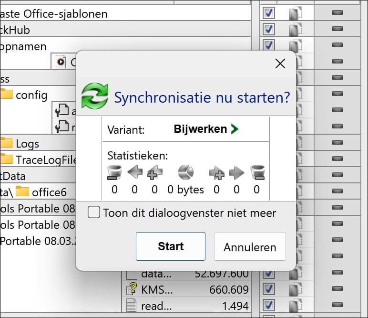Click sync action icon in read... row
368x318 pixels.
pyautogui.click(x=295, y=305)
